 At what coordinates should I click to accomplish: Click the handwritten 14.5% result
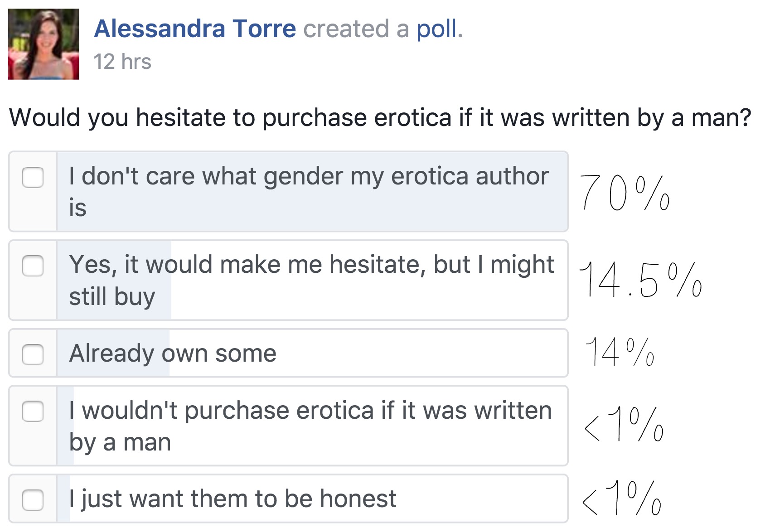(640, 280)
